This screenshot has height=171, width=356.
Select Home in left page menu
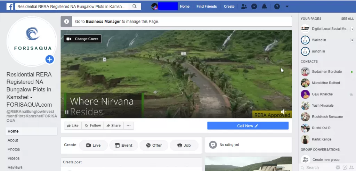tap(31, 131)
